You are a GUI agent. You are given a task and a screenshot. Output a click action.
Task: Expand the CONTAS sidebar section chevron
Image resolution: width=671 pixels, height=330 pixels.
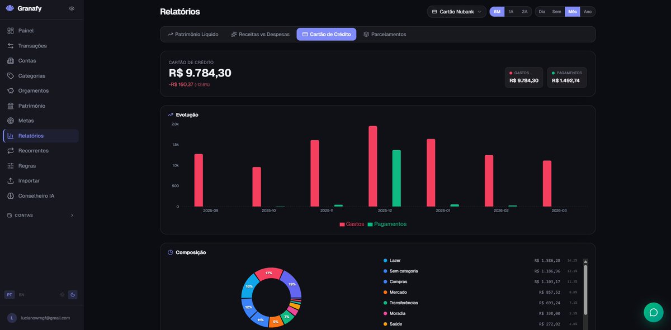coord(72,215)
